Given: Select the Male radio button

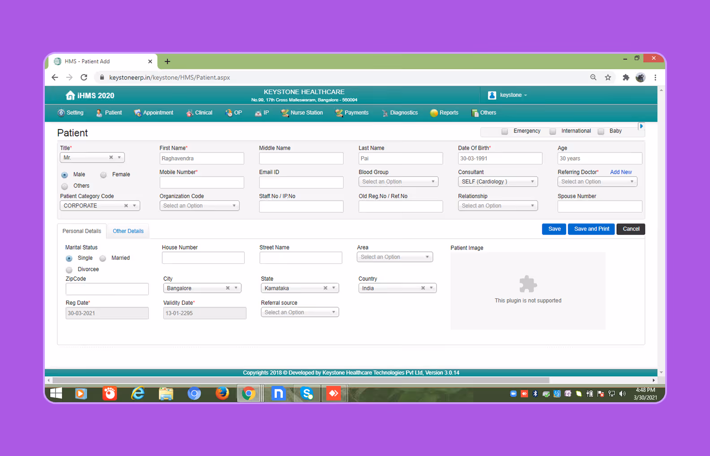Looking at the screenshot, I should point(65,175).
